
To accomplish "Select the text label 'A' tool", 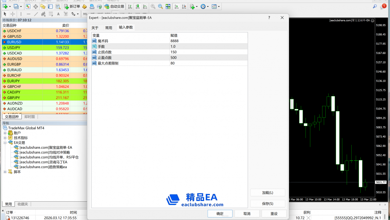I will click(x=58, y=14).
